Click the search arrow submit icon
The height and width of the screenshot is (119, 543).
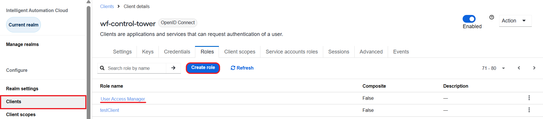[173, 68]
